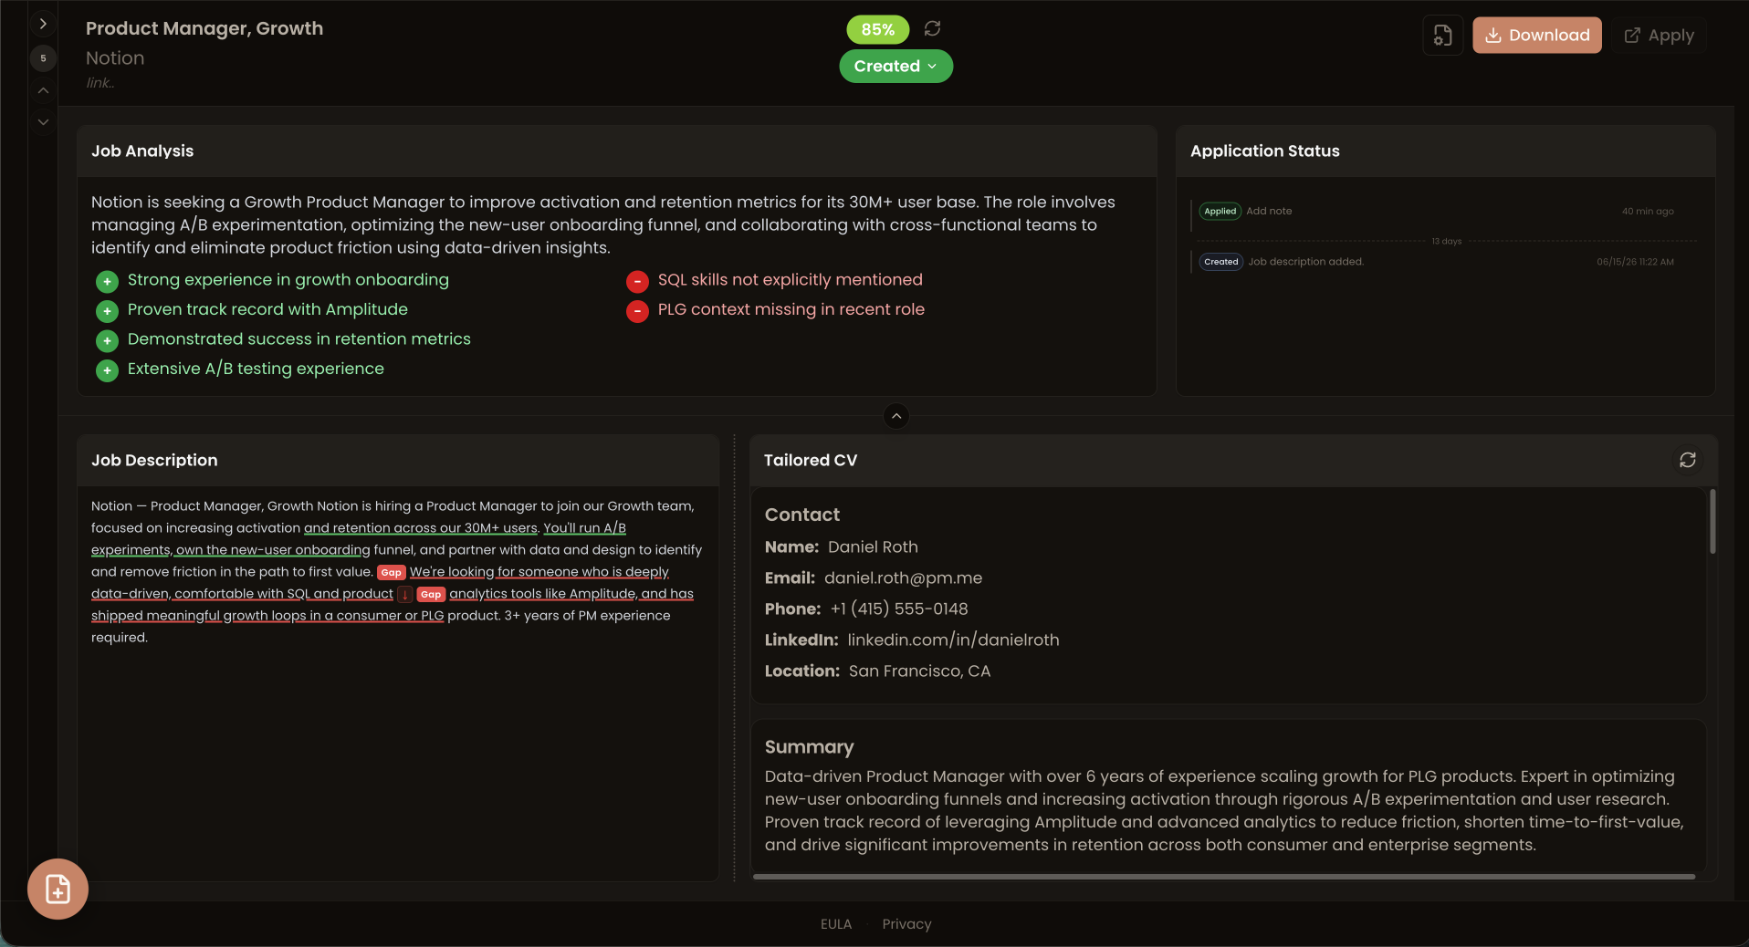Screen dimensions: 1749x947
Task: Click Add note in Application Status
Action: [1269, 211]
